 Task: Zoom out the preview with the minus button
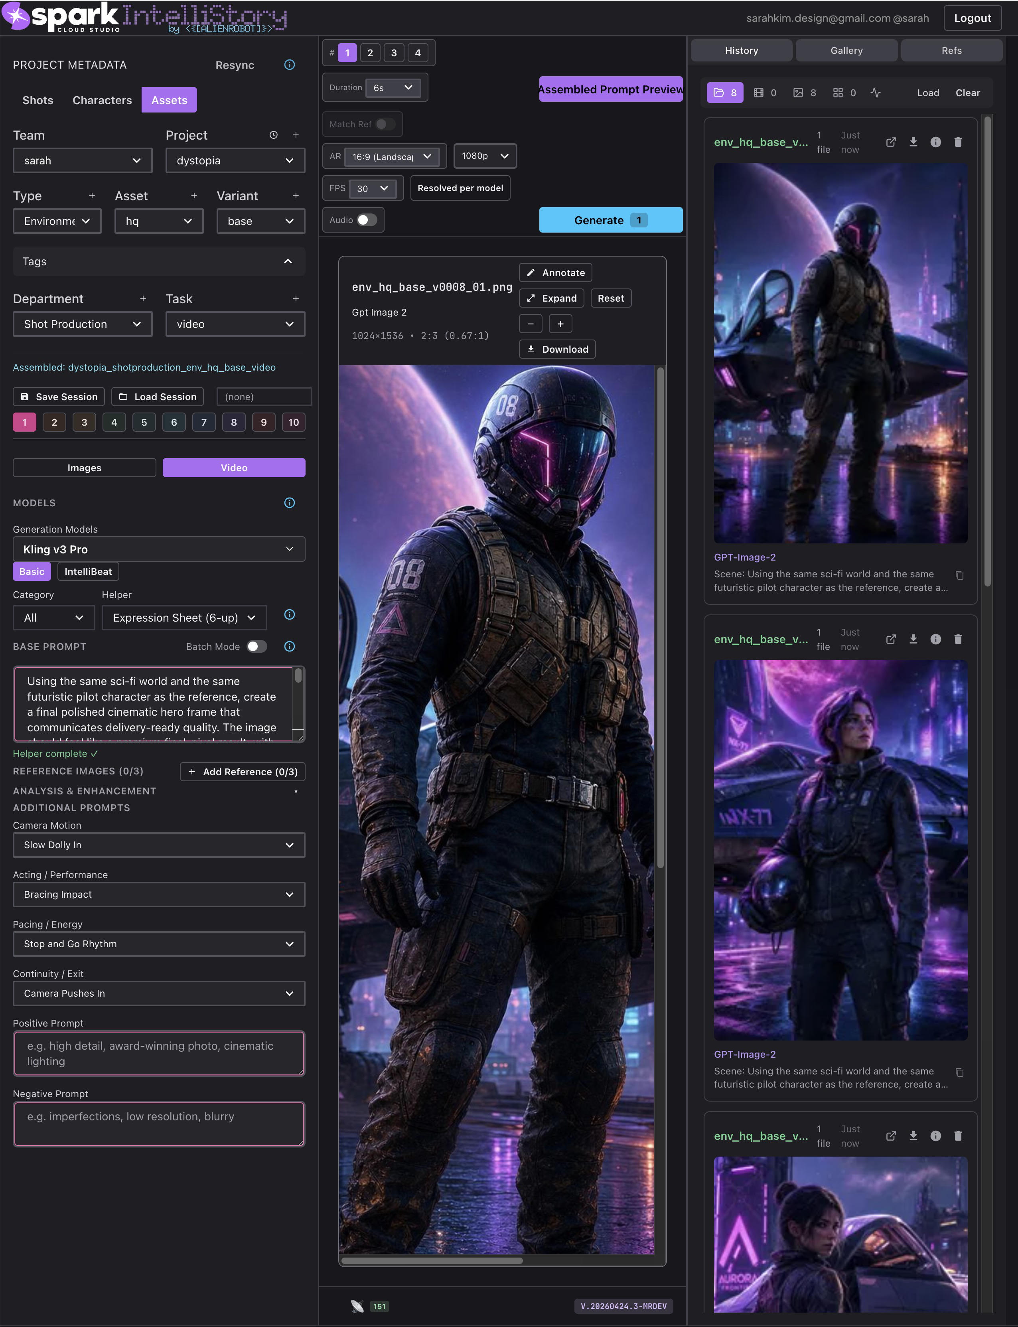click(531, 324)
